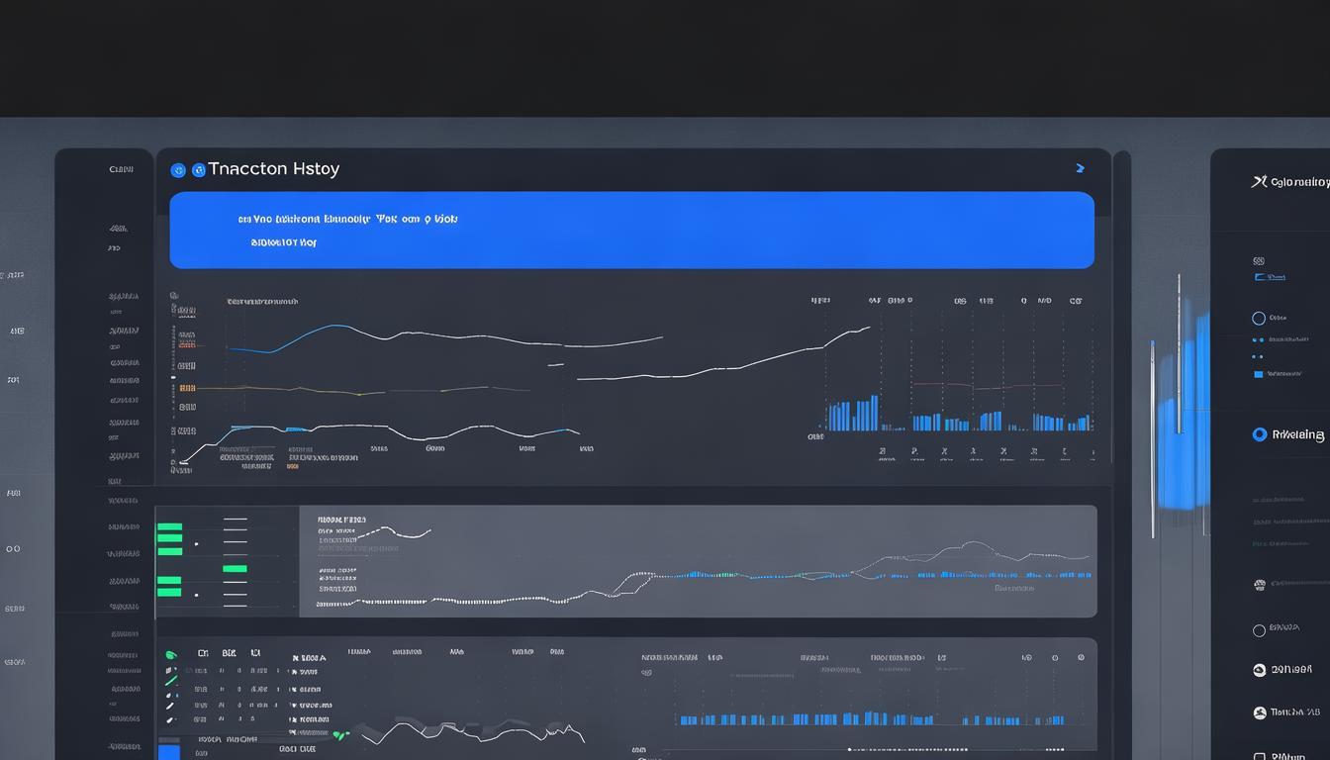The image size is (1330, 760).
Task: Select the blue ring radio beside Rrkelaing
Action: 1259,434
